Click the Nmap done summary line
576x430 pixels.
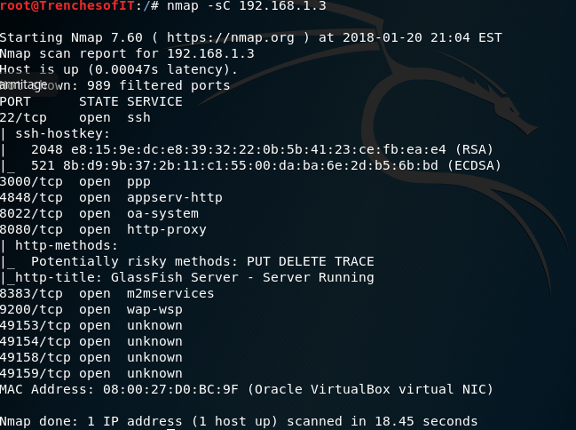tap(239, 421)
